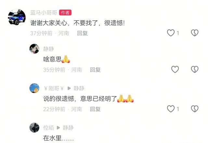Like 静静's 啥意思 comment

click(175, 69)
